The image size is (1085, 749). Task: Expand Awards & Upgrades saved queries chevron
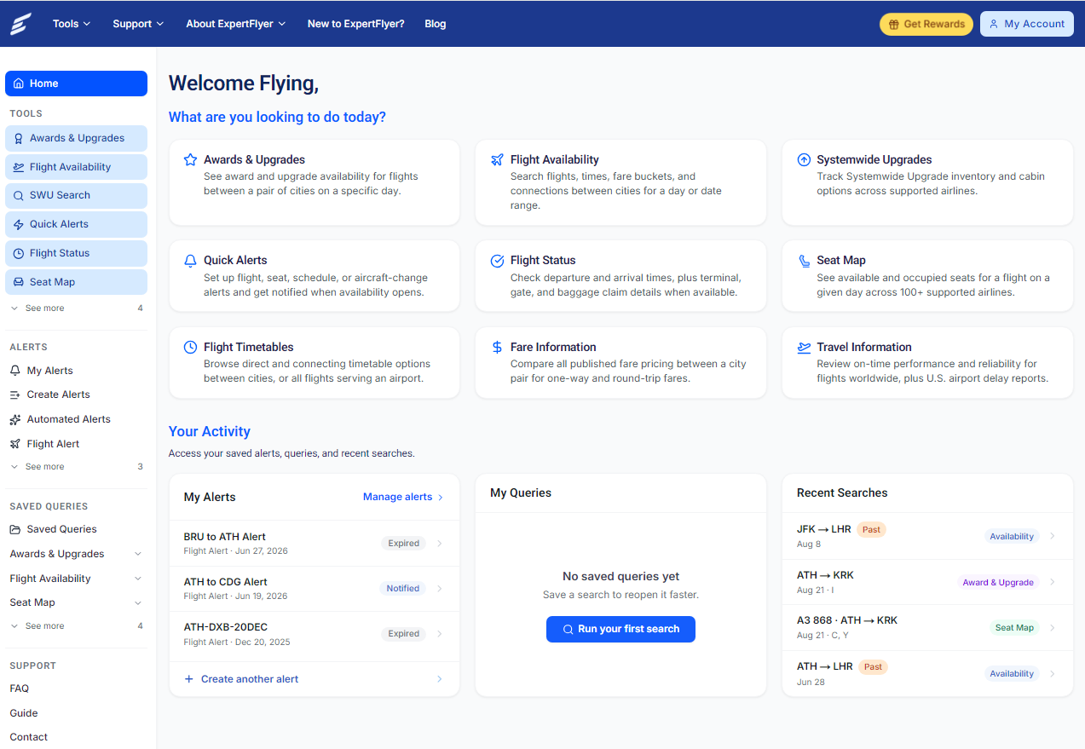pyautogui.click(x=138, y=554)
